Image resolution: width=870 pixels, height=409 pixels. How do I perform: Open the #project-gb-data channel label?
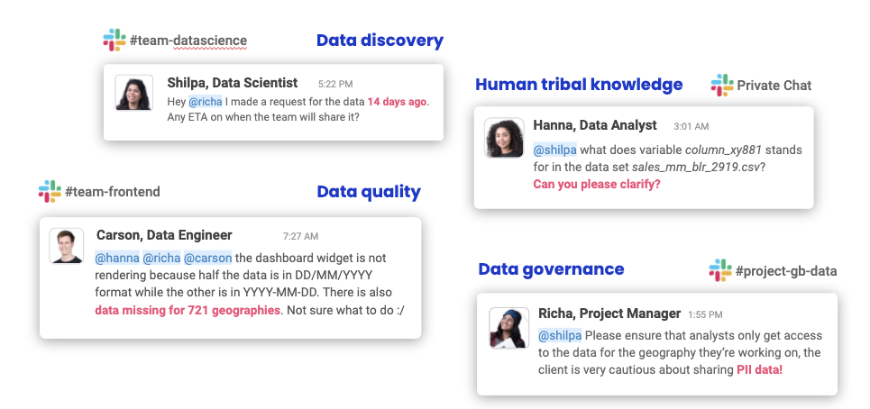785,271
